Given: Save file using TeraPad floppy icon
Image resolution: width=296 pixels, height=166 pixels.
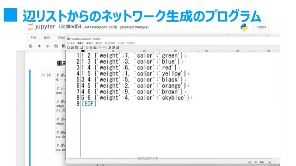Looking at the screenshot, I should [76, 47].
